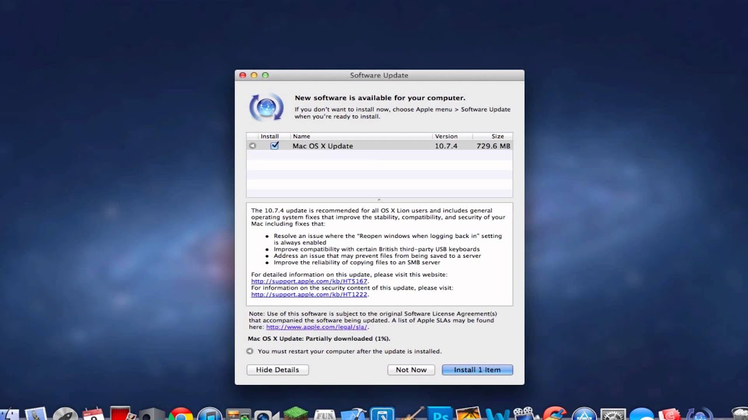
Task: Open the camera lens app icon in the Dock
Action: (266, 414)
